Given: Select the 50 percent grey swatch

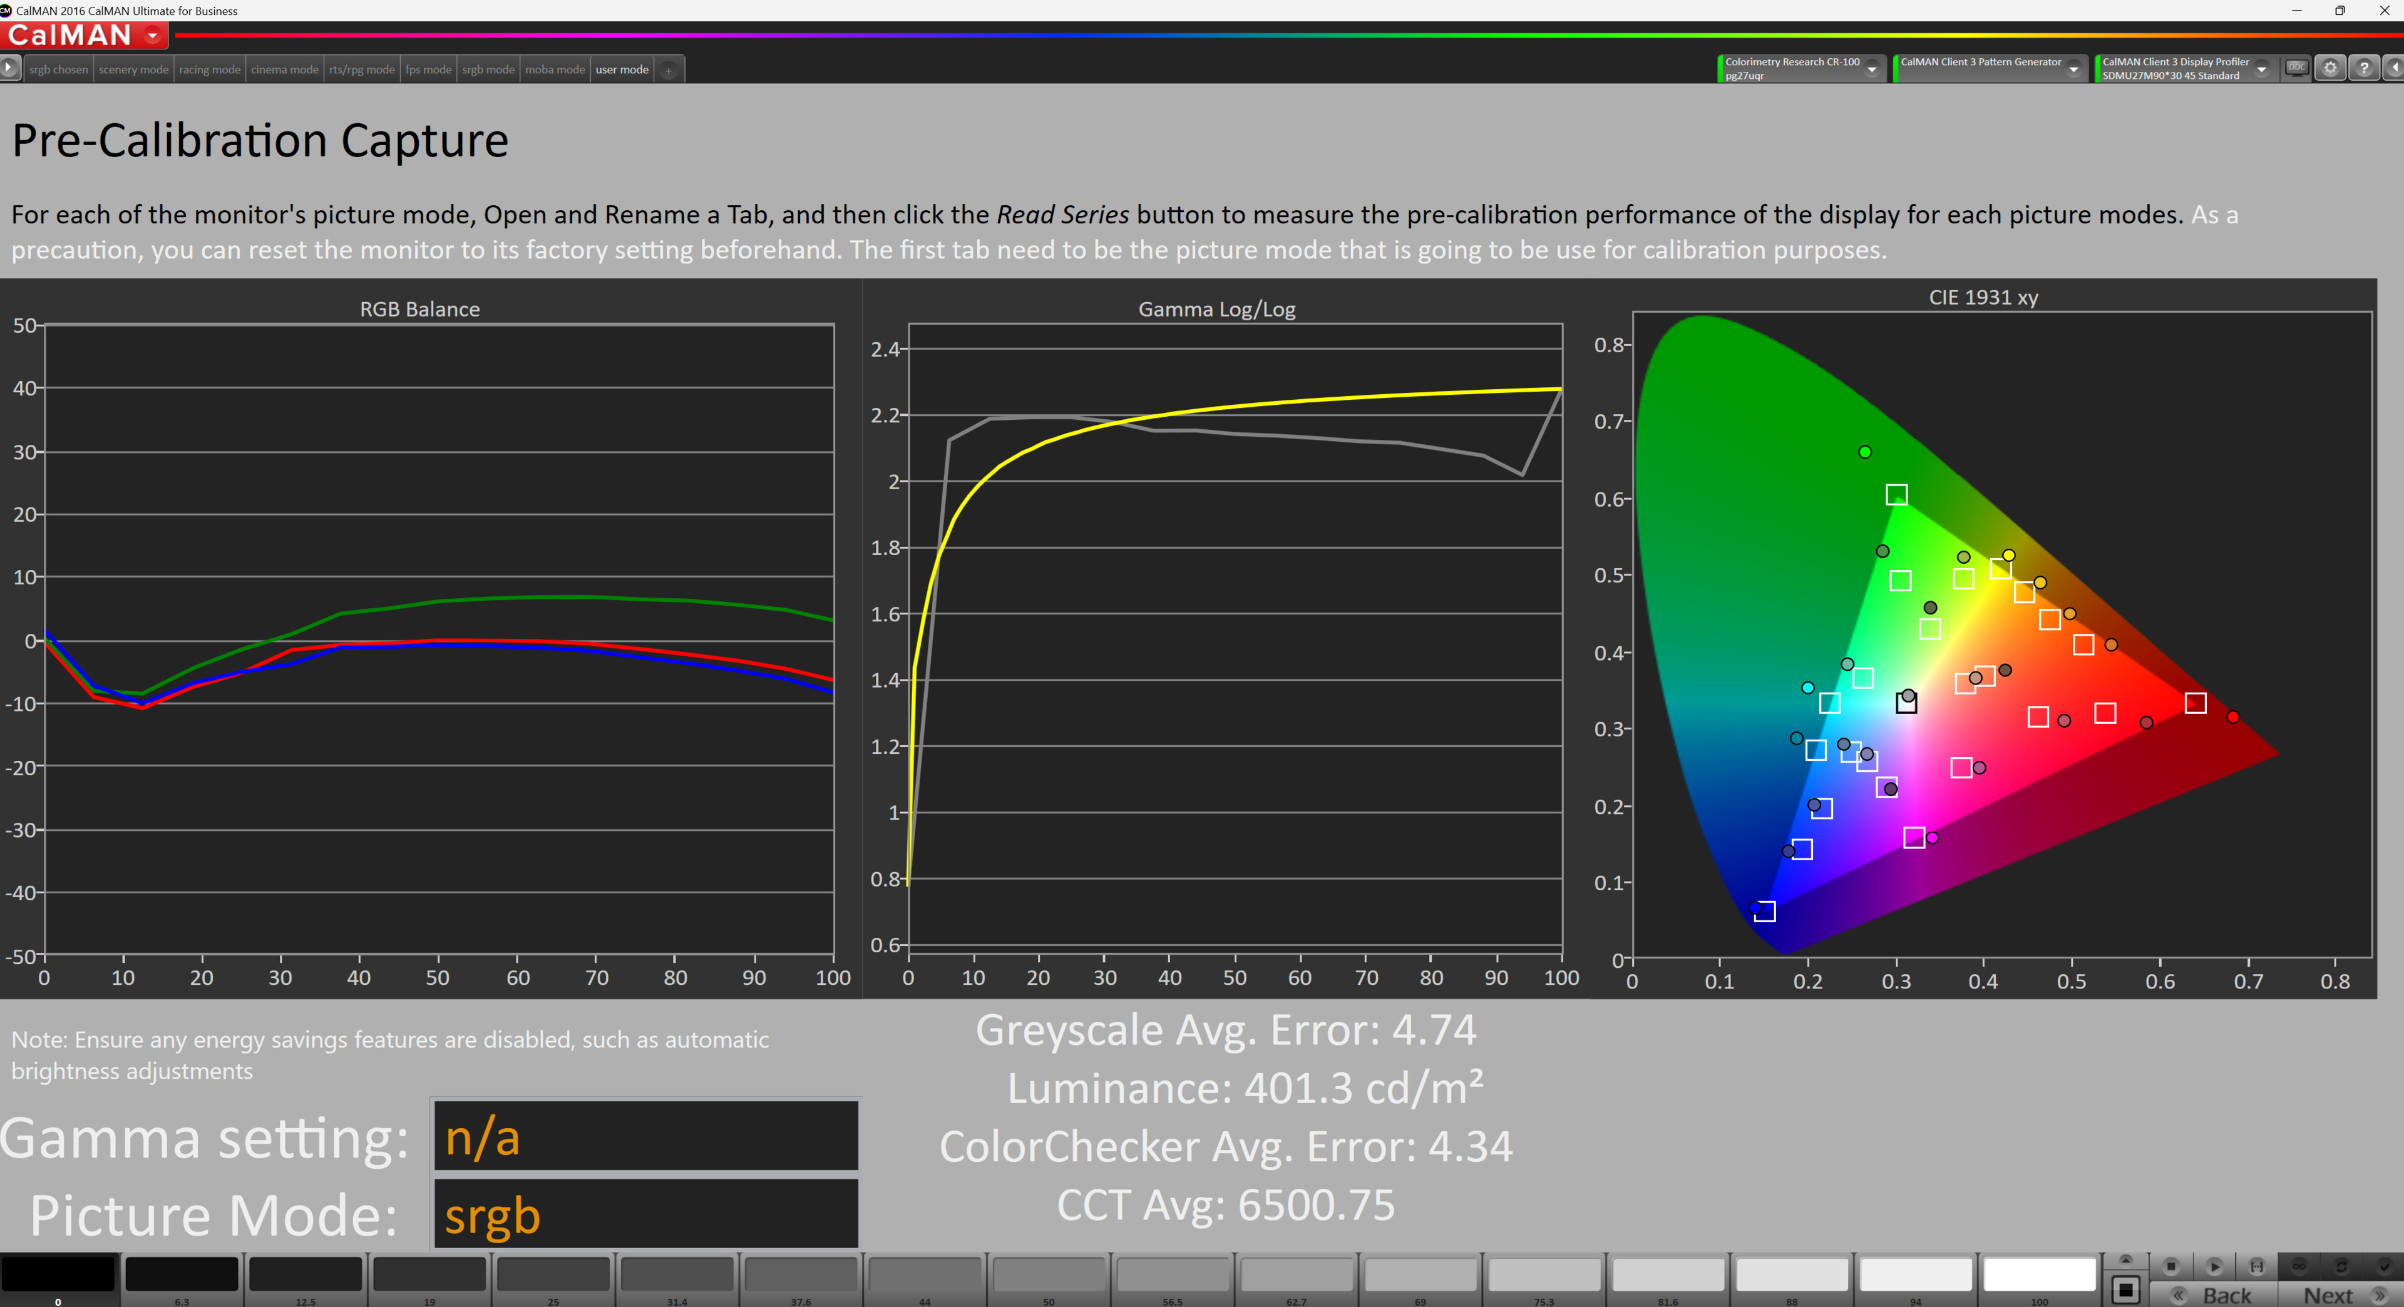Looking at the screenshot, I should click(1048, 1275).
